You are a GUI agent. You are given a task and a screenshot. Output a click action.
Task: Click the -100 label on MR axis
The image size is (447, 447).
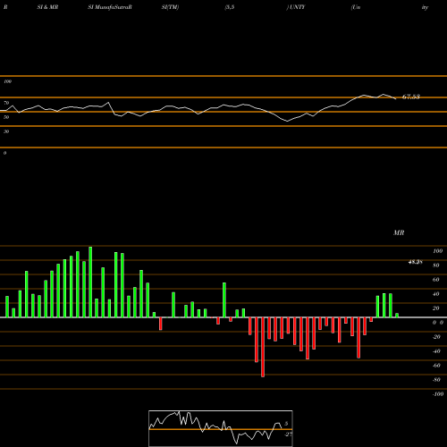tap(438, 394)
